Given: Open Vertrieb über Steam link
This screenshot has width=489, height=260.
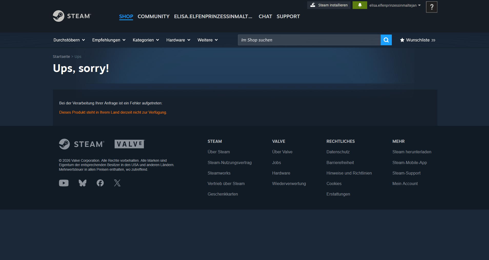Looking at the screenshot, I should pyautogui.click(x=226, y=183).
